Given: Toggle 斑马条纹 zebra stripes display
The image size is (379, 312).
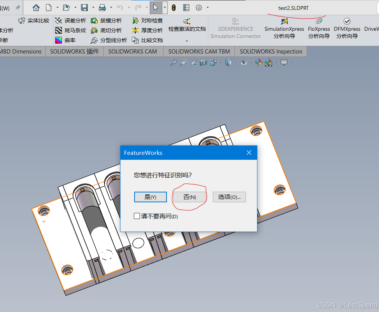Looking at the screenshot, I should (x=70, y=30).
